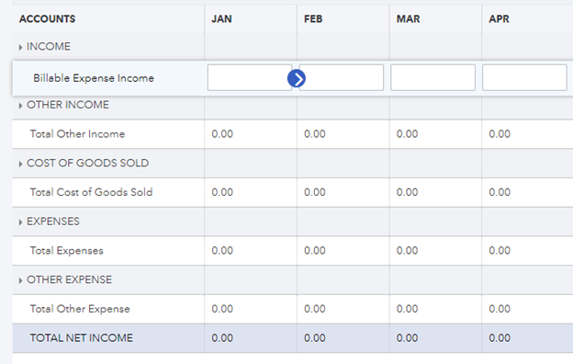
Task: Select the Billable Expense Income row label
Action: [x=94, y=78]
